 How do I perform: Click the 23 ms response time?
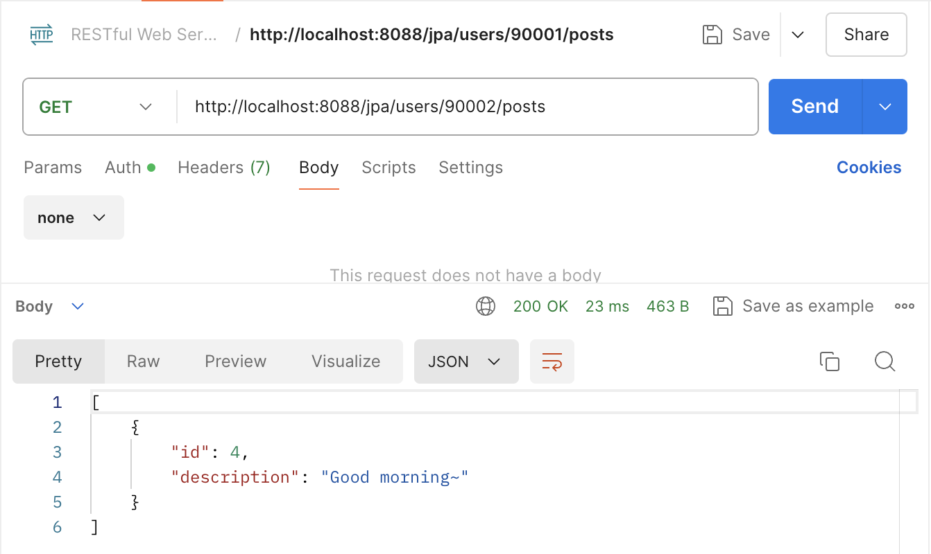point(607,306)
